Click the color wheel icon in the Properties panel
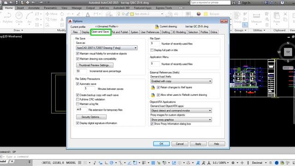Screen dimensions: 295x166 pos(199,14)
